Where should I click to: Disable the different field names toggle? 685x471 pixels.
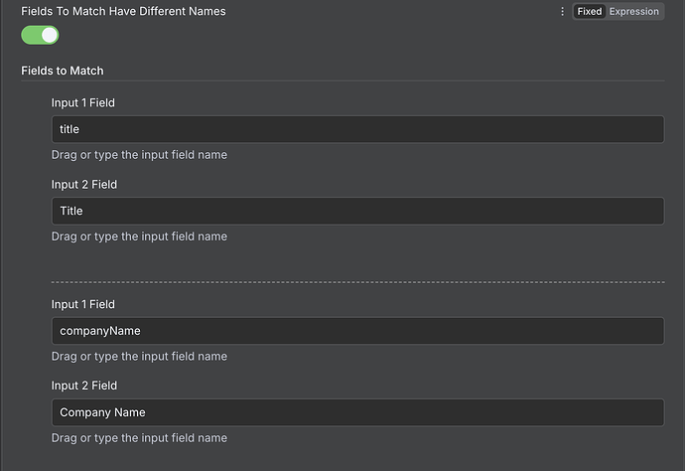(40, 35)
